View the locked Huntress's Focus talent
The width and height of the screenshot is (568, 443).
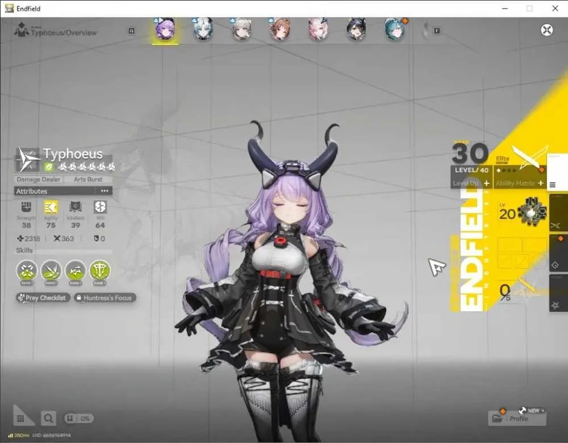click(105, 298)
